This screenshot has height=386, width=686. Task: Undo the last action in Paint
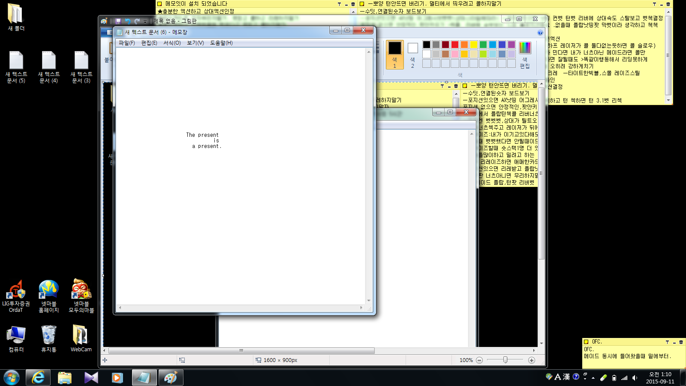(127, 21)
